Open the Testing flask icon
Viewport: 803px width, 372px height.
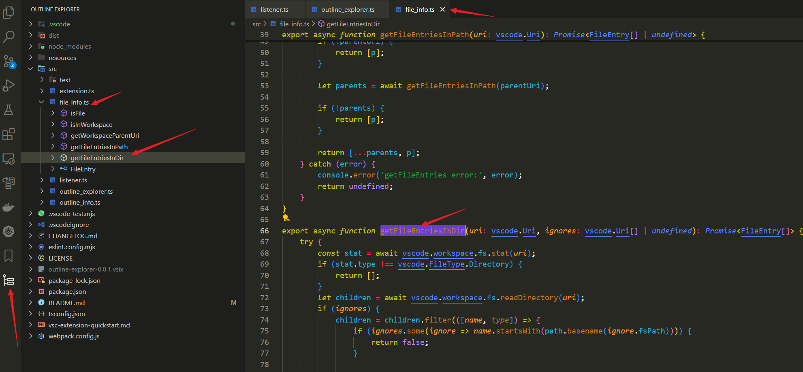tap(9, 110)
